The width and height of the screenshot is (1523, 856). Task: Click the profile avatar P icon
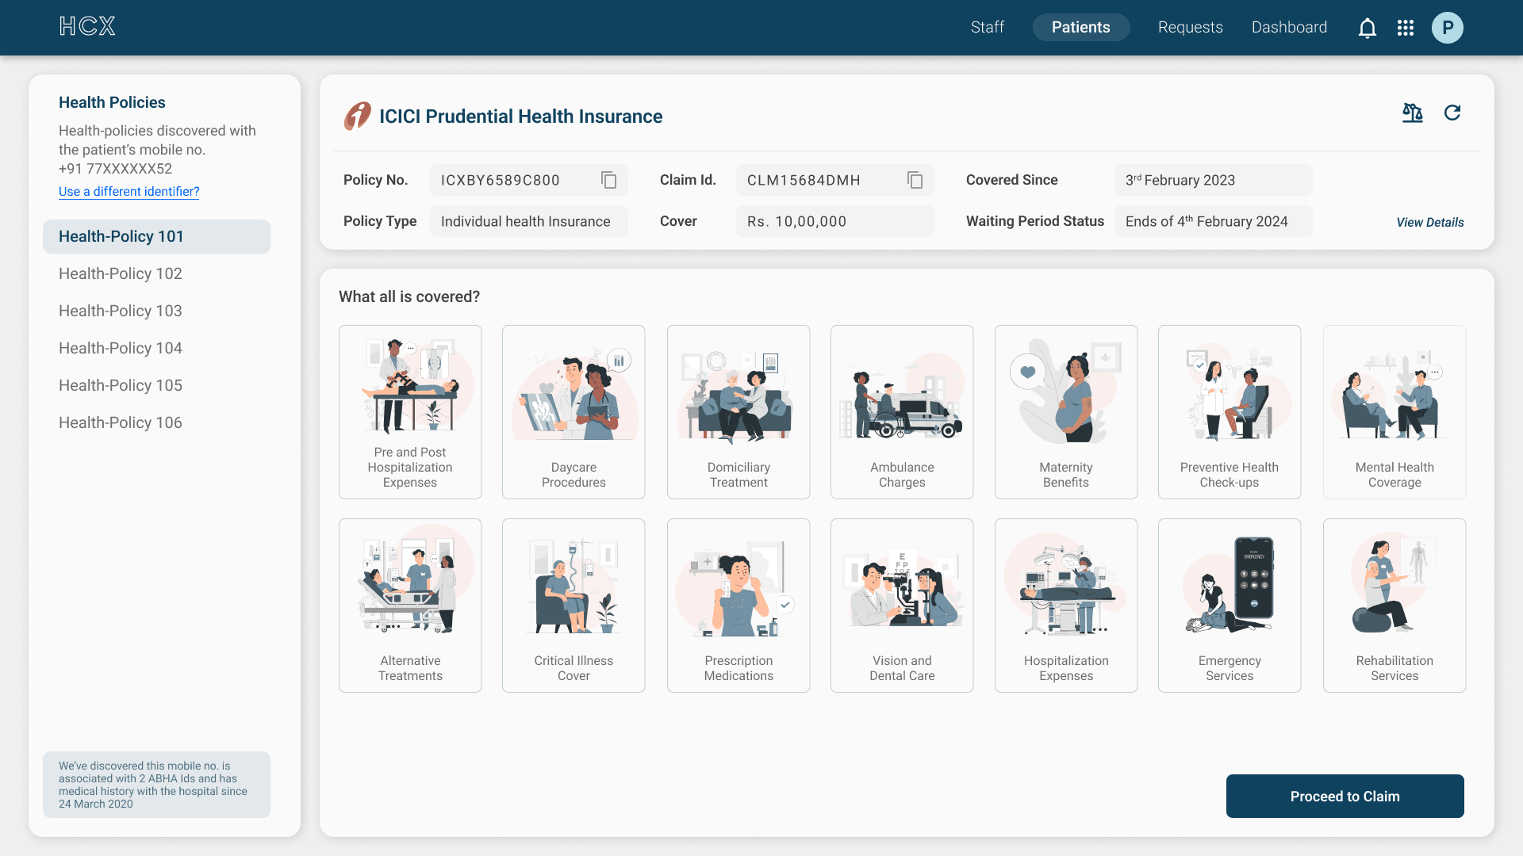[x=1447, y=28]
